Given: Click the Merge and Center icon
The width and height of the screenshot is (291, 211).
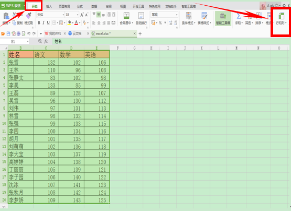Looking at the screenshot, I should coord(126,16).
